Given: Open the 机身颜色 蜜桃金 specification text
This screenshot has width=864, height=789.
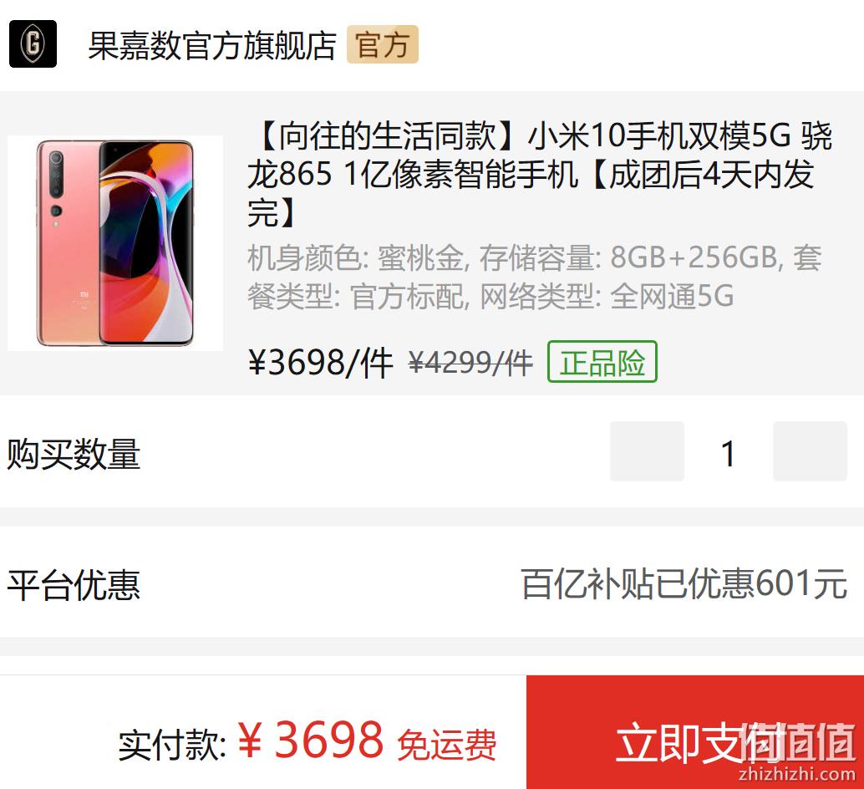Looking at the screenshot, I should click(x=356, y=257).
